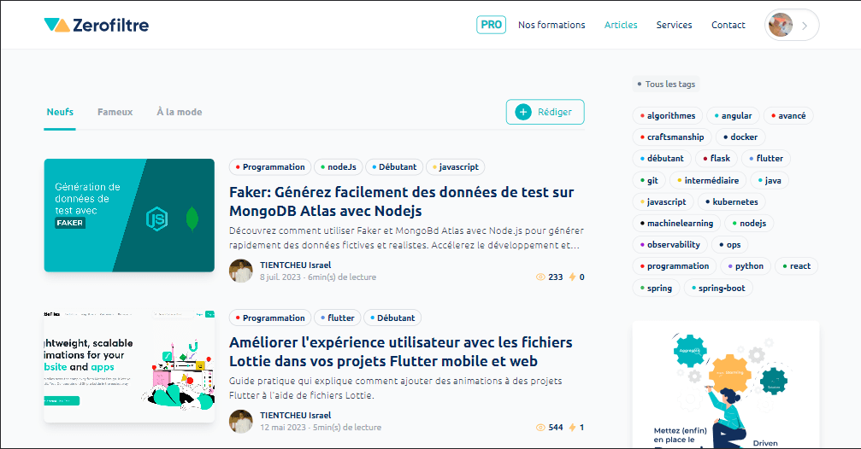The height and width of the screenshot is (449, 861).
Task: Click lightning icon on Lottie article
Action: click(x=572, y=427)
